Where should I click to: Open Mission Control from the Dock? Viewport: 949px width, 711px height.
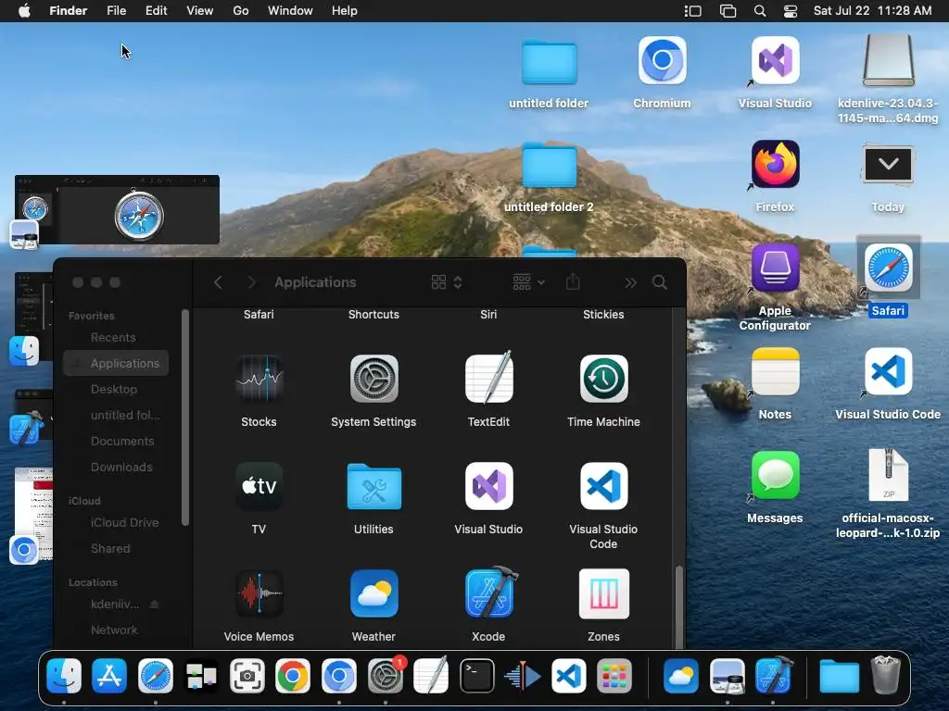click(201, 676)
